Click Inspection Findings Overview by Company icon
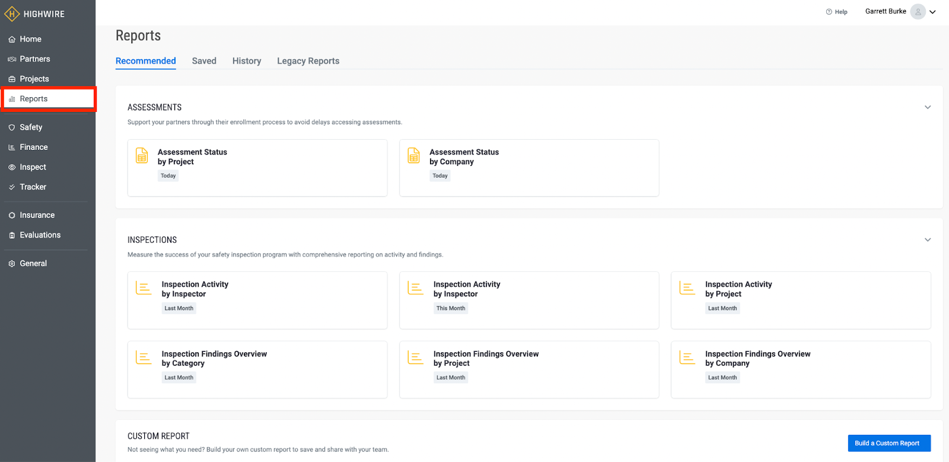949x462 pixels. click(x=687, y=357)
